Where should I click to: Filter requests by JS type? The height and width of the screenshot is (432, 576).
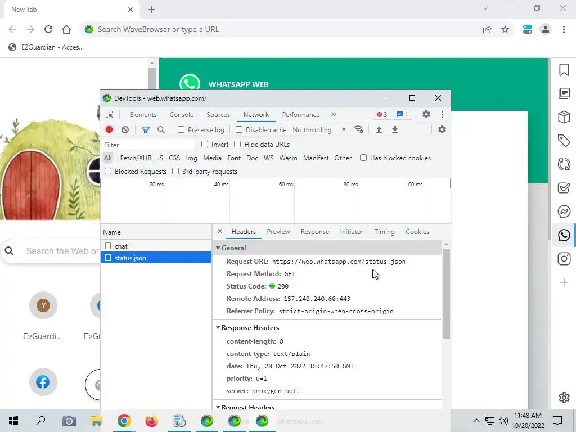[160, 158]
